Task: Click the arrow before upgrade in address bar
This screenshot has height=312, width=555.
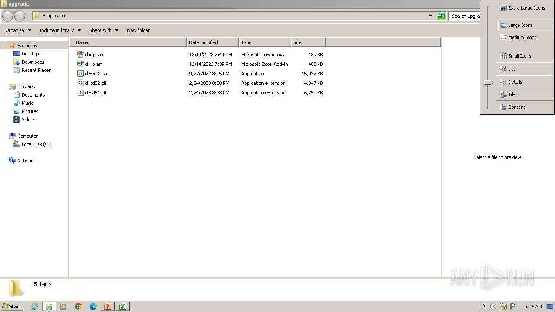Action: tap(44, 16)
